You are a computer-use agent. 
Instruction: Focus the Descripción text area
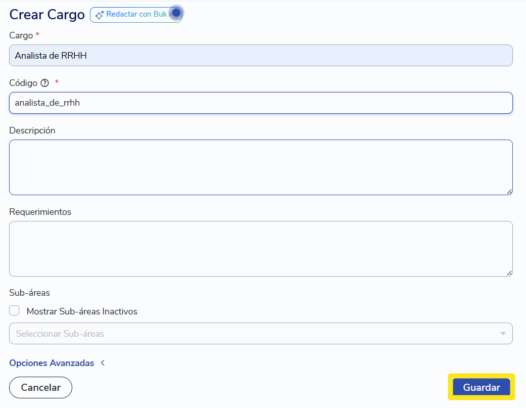pyautogui.click(x=261, y=167)
